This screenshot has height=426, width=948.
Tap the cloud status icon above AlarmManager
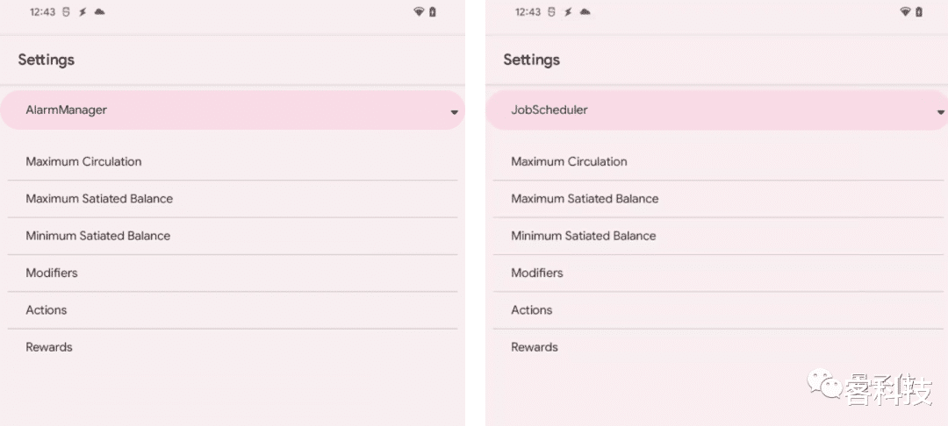click(x=99, y=12)
